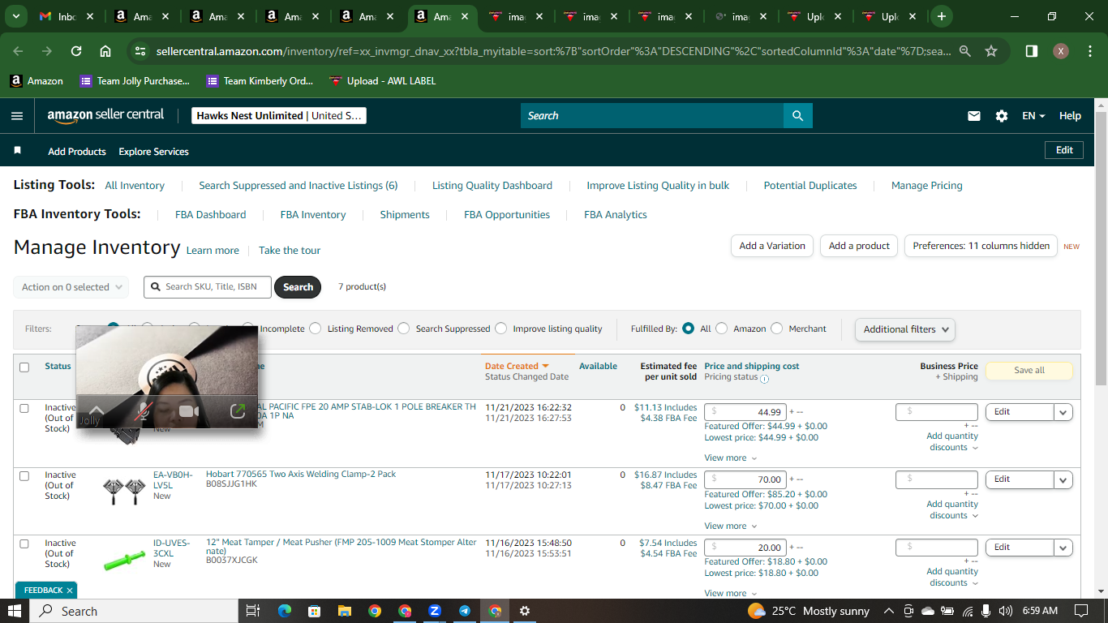The height and width of the screenshot is (623, 1108).
Task: Open the Hawks Nest Unlimited account switcher
Action: point(279,116)
